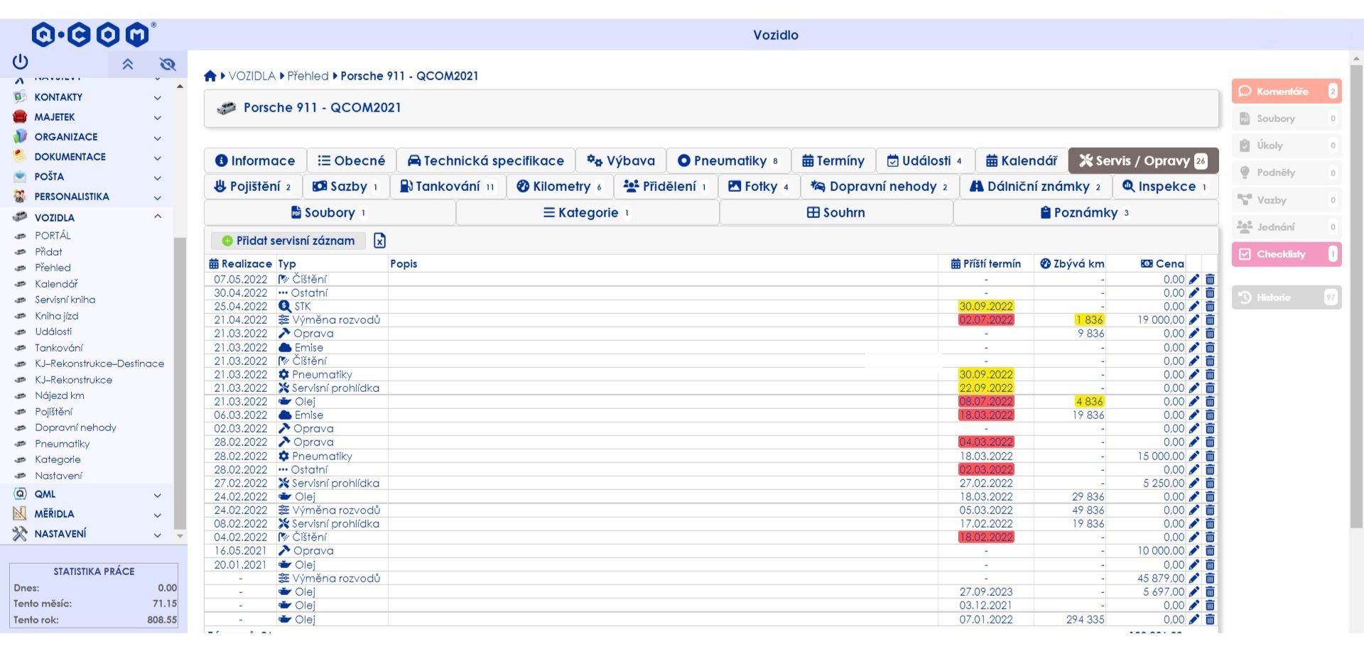Click the Zbývá km gauge icon
The width and height of the screenshot is (1364, 649).
tap(1045, 263)
